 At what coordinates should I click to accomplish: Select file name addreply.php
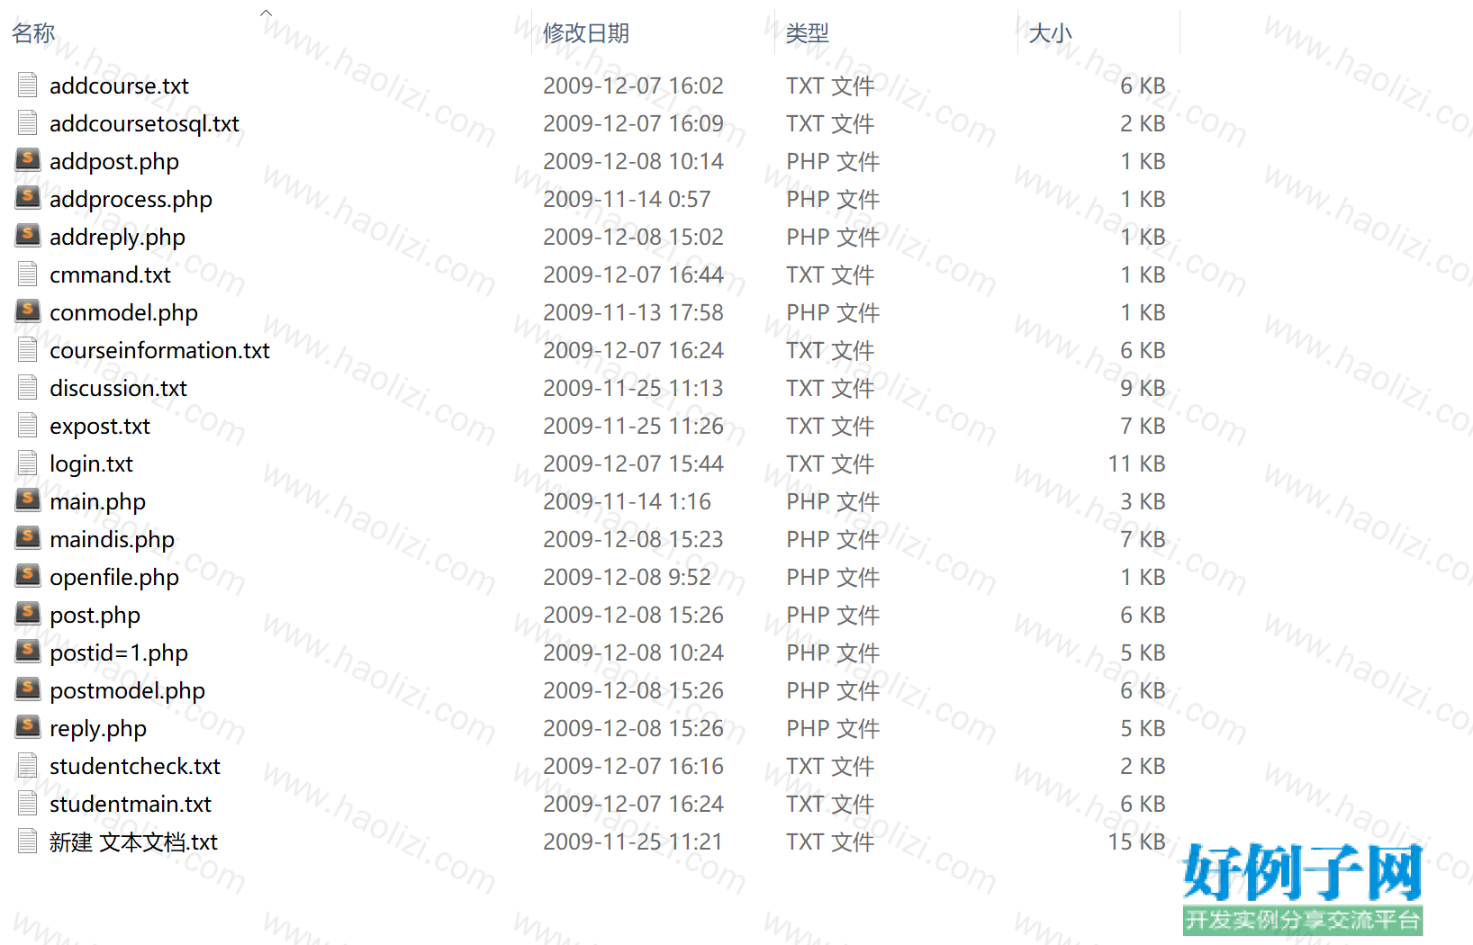tap(117, 238)
